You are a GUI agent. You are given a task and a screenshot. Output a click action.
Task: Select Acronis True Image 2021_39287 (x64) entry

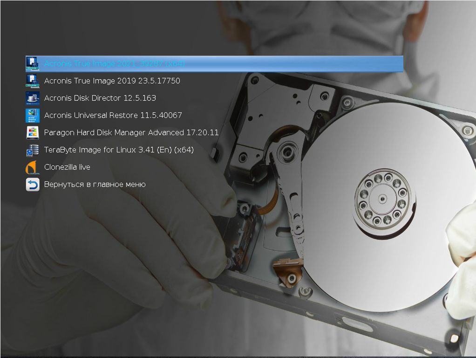(x=214, y=63)
